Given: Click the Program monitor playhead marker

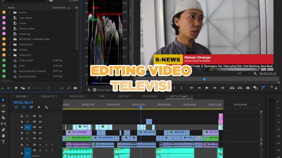Looking at the screenshot, I should pyautogui.click(x=204, y=79).
